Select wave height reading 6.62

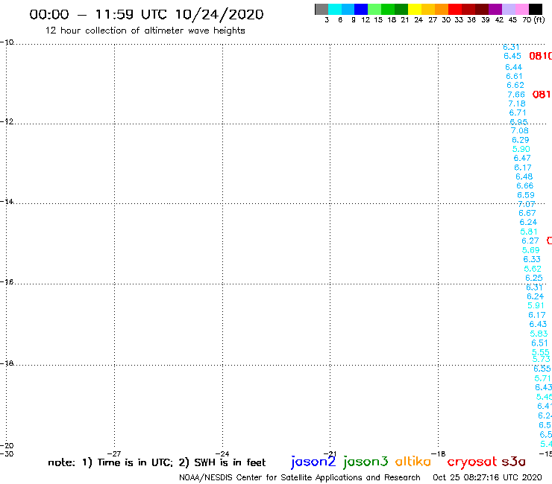(515, 85)
